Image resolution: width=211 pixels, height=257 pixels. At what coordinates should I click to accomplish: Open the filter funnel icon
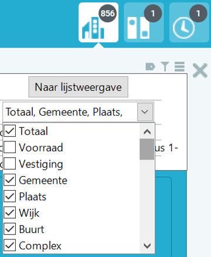[x=165, y=66]
